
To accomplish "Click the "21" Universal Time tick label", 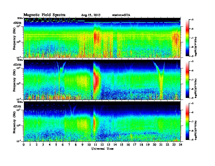I will pyautogui.click(x=161, y=145).
